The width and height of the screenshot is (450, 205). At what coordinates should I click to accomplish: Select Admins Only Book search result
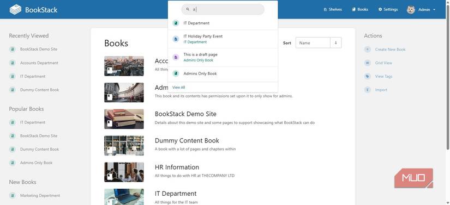(x=223, y=73)
